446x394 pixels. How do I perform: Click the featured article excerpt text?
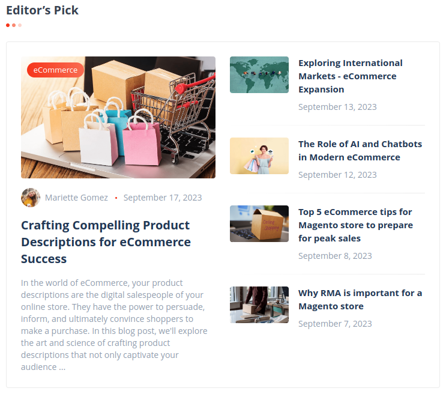click(x=114, y=325)
